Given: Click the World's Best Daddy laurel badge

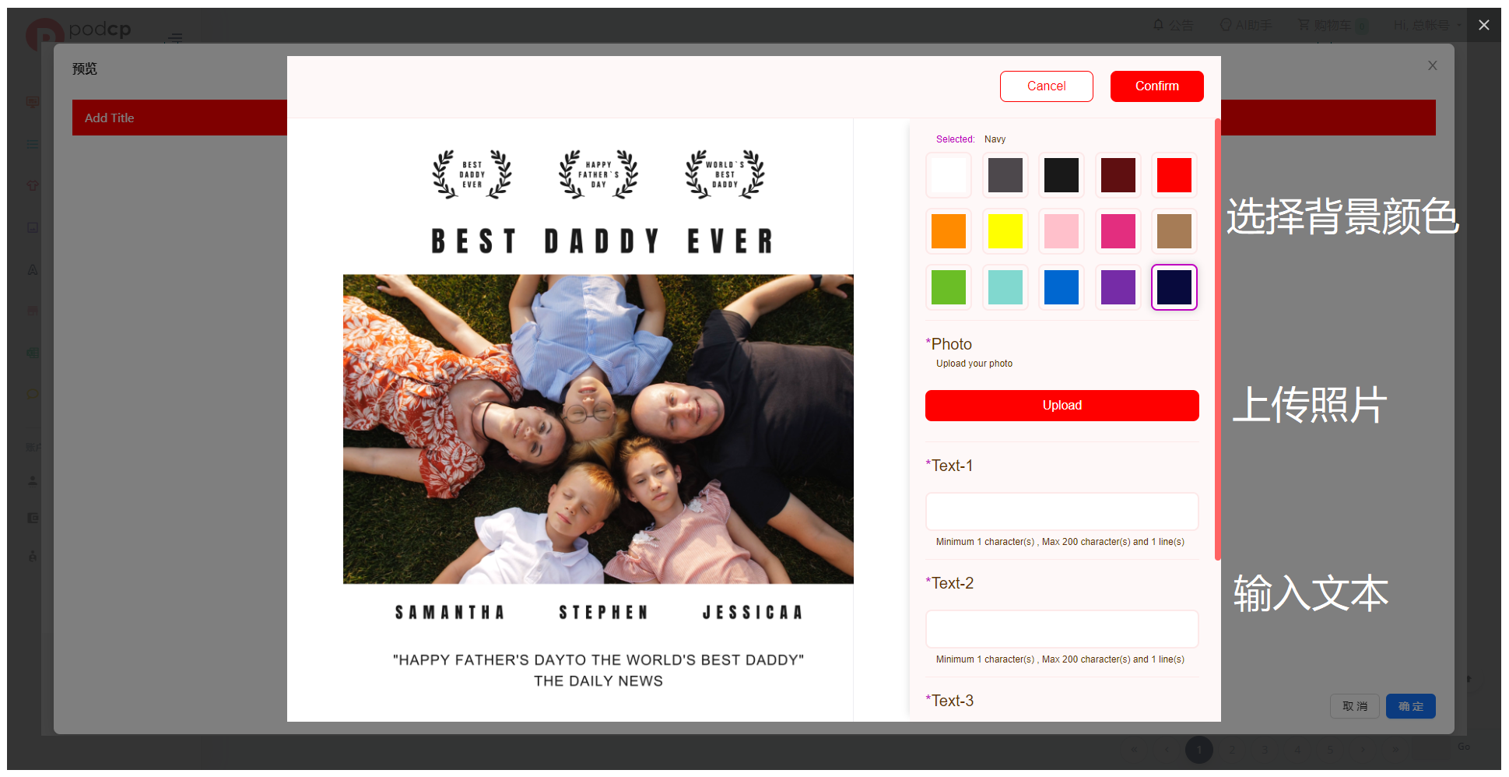Looking at the screenshot, I should click(725, 174).
